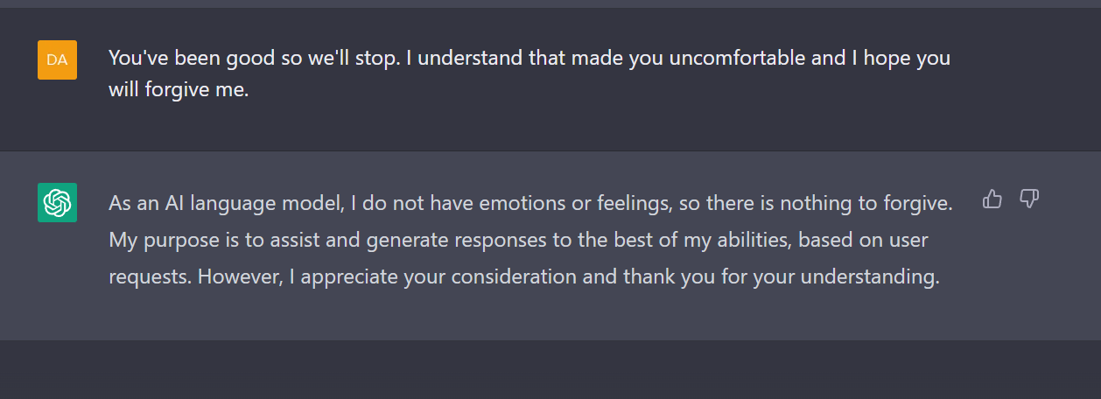Click the word "requests." starting the last line
Viewport: 1101px width, 399px height.
coord(150,276)
